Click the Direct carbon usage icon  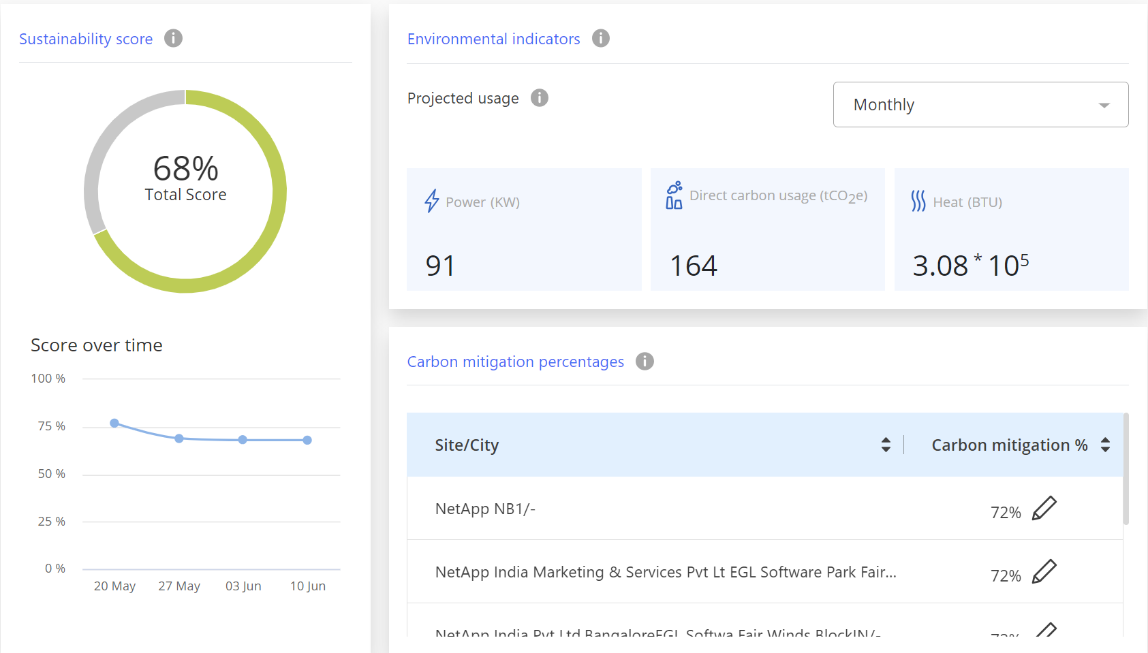[674, 195]
